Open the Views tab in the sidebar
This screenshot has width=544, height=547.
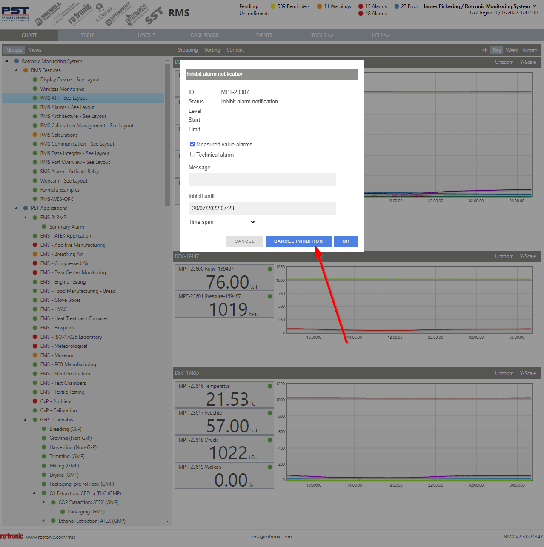35,50
